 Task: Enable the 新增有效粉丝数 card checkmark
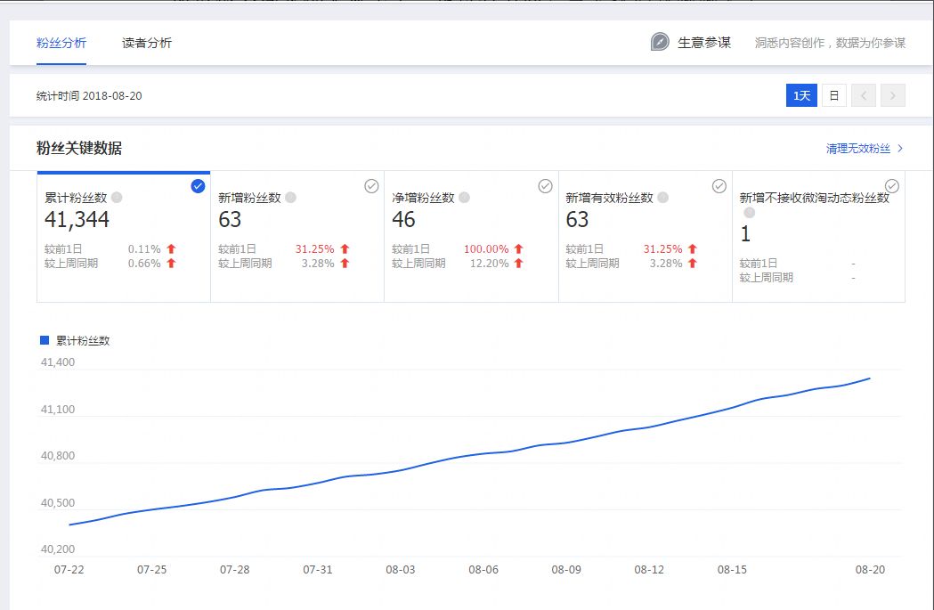click(719, 186)
